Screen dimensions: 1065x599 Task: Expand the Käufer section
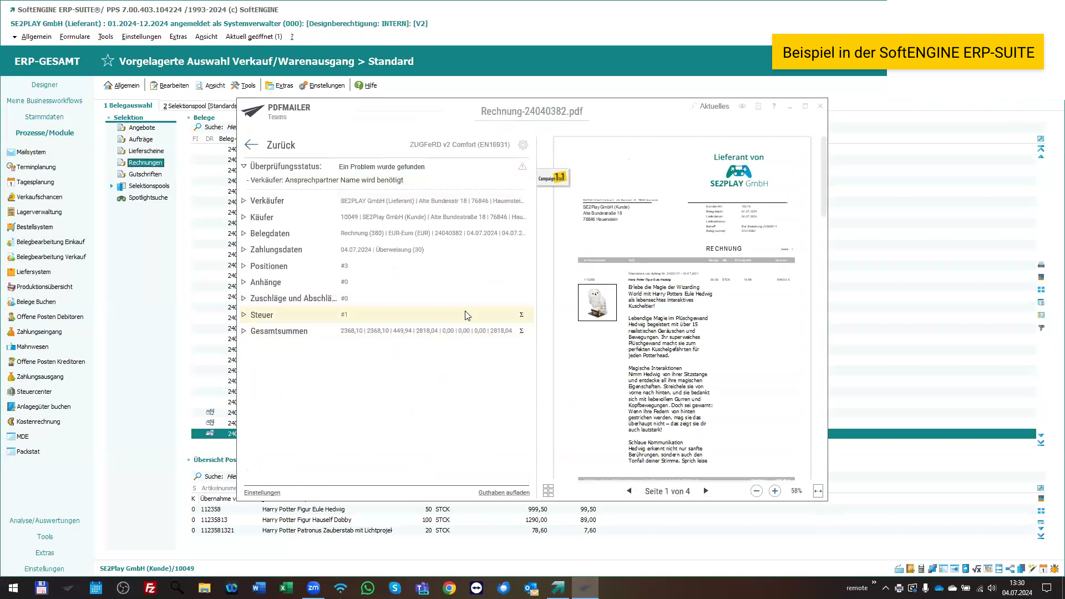[244, 217]
